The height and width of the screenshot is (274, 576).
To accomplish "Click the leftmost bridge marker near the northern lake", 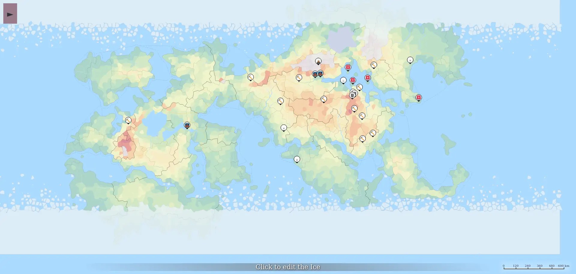I will click(x=315, y=74).
